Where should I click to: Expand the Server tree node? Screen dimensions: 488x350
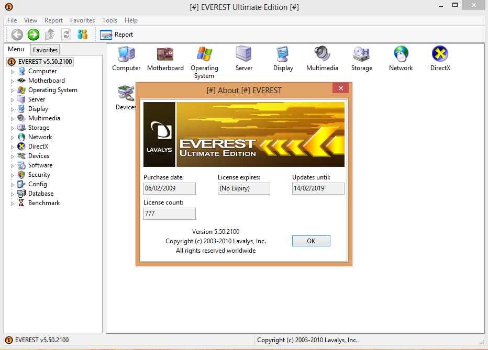[x=12, y=100]
